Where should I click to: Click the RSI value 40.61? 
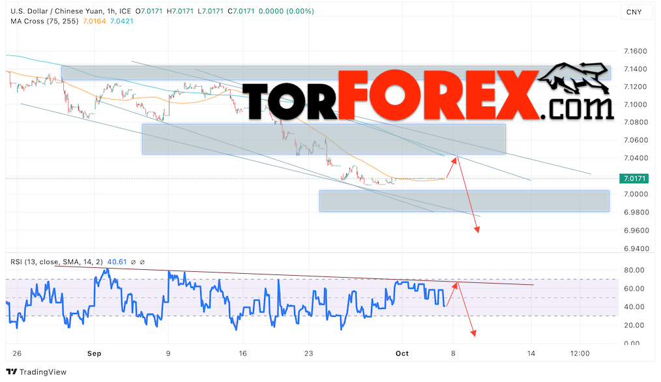117,262
